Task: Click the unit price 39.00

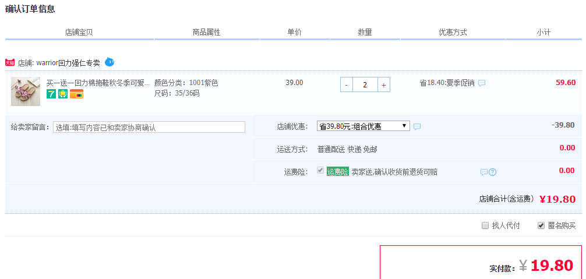Action: [x=295, y=83]
